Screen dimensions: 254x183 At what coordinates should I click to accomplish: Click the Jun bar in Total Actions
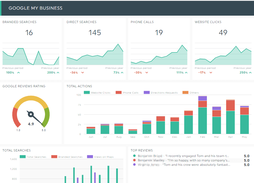pyautogui.click(x=91, y=130)
